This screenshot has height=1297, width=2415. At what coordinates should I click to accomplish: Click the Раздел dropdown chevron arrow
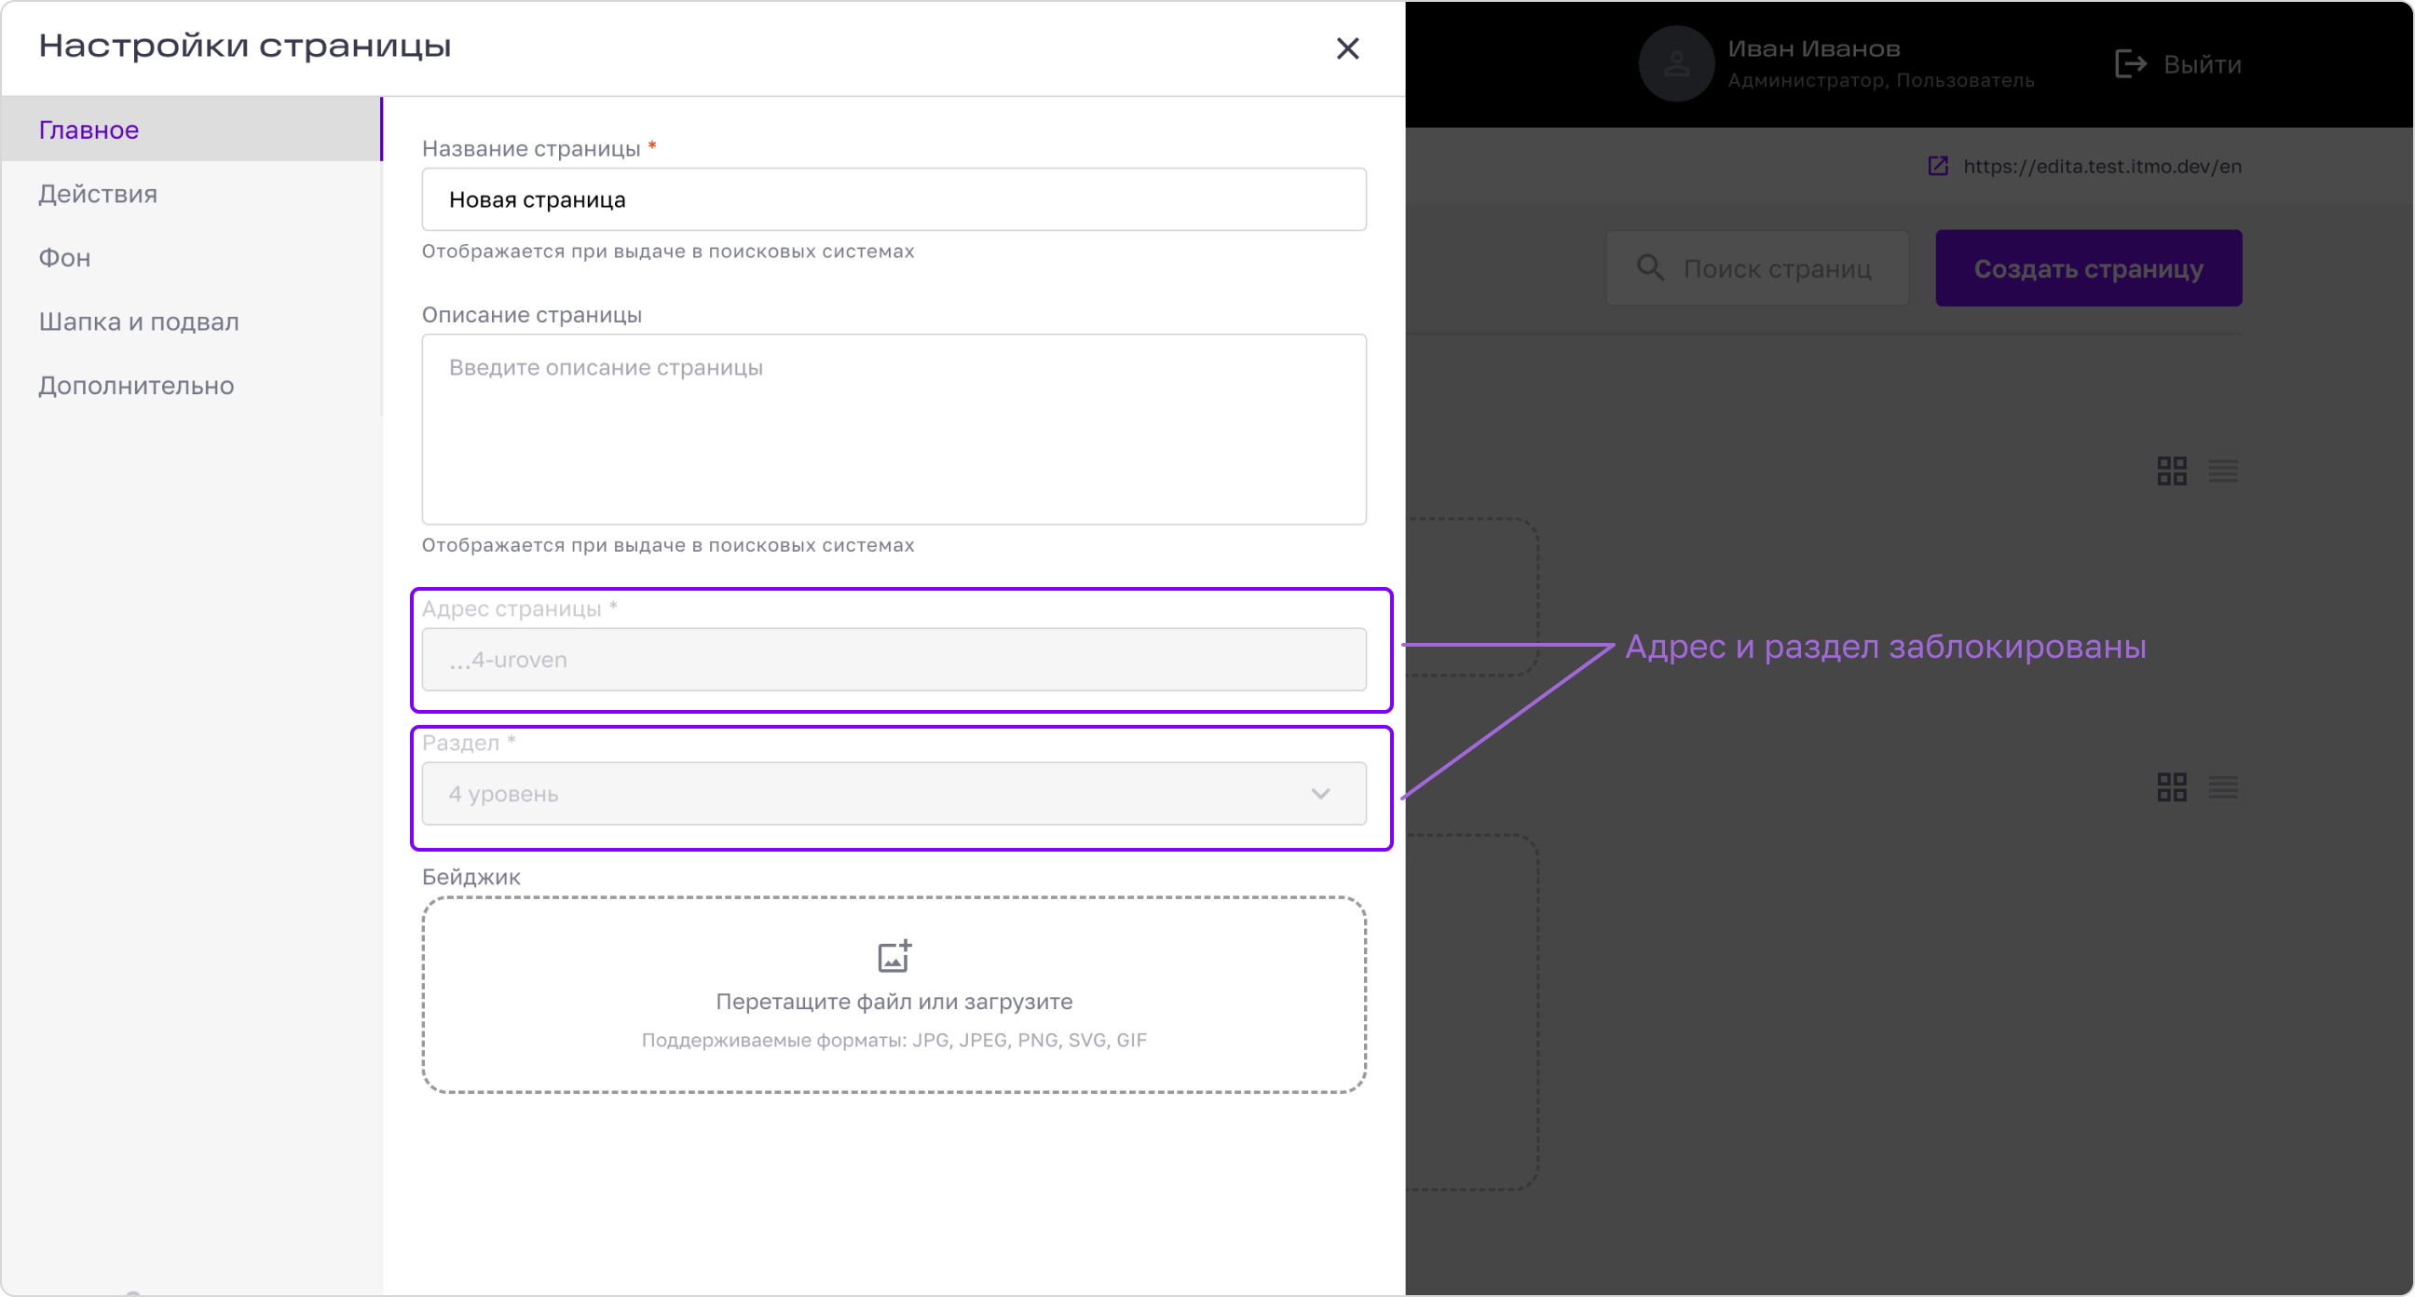[1320, 795]
